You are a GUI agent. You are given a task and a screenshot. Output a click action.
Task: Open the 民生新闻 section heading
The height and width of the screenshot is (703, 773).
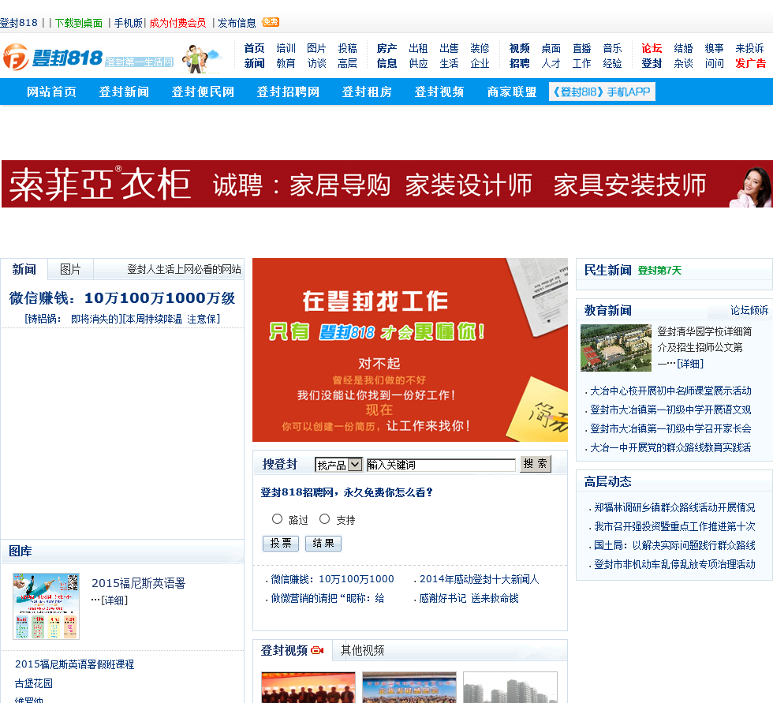pos(607,270)
